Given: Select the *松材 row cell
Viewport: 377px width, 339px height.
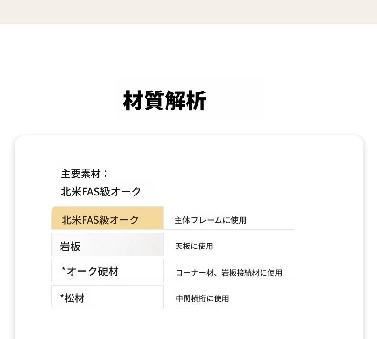Looking at the screenshot, I should coord(107,297).
